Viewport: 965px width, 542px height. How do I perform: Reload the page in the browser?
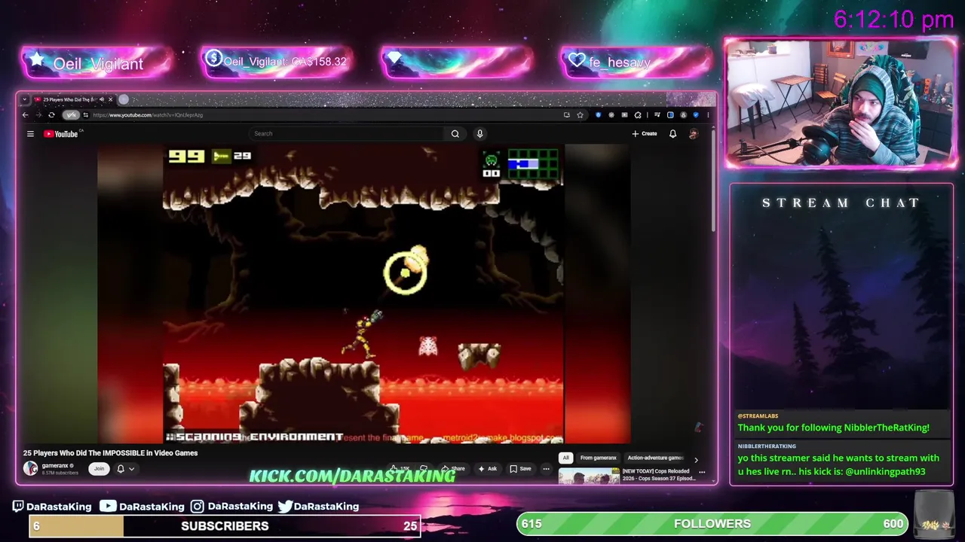point(51,115)
